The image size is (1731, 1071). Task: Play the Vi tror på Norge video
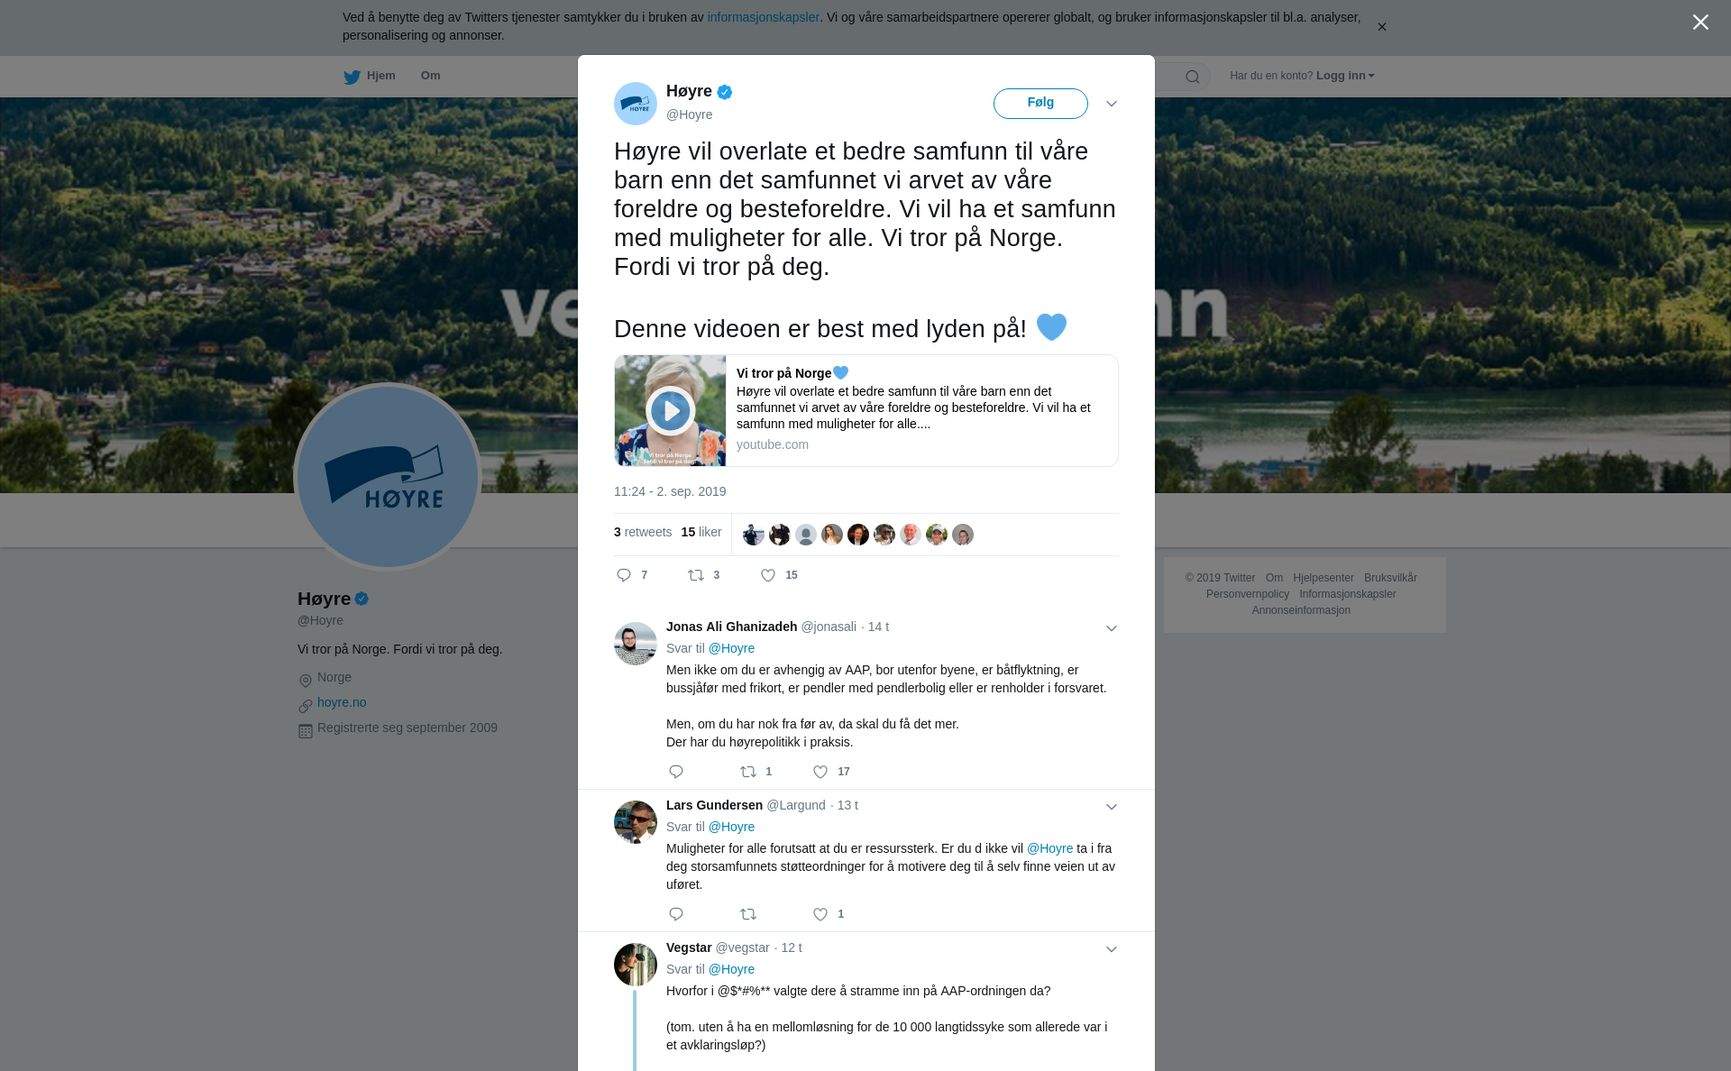670,411
